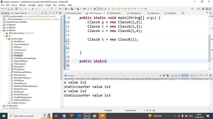
Task: Click Collapse All in Project Explorer
Action: 42,13
